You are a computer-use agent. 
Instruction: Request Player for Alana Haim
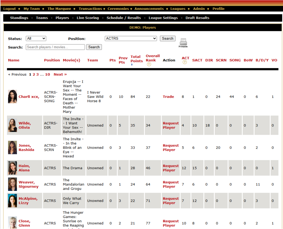171,168
